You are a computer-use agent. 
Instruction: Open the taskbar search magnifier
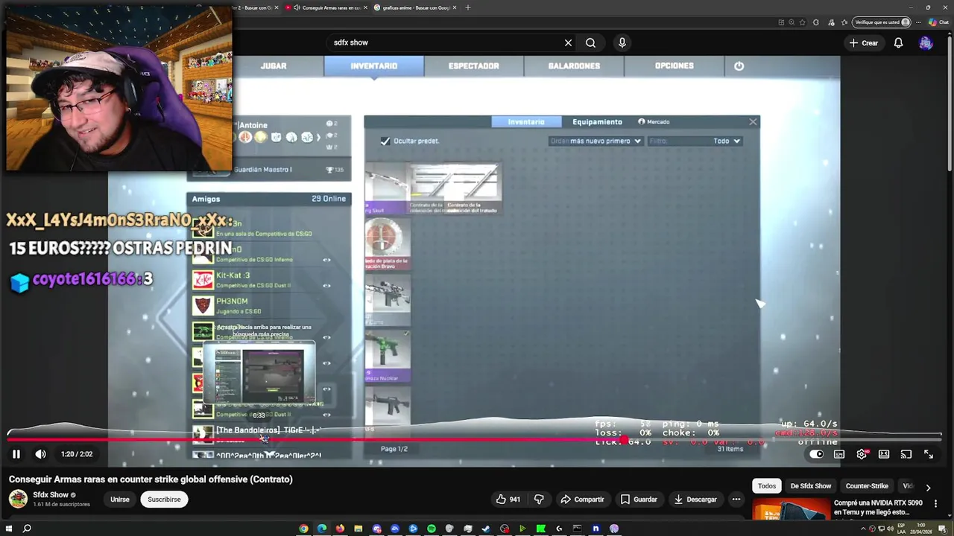(27, 529)
